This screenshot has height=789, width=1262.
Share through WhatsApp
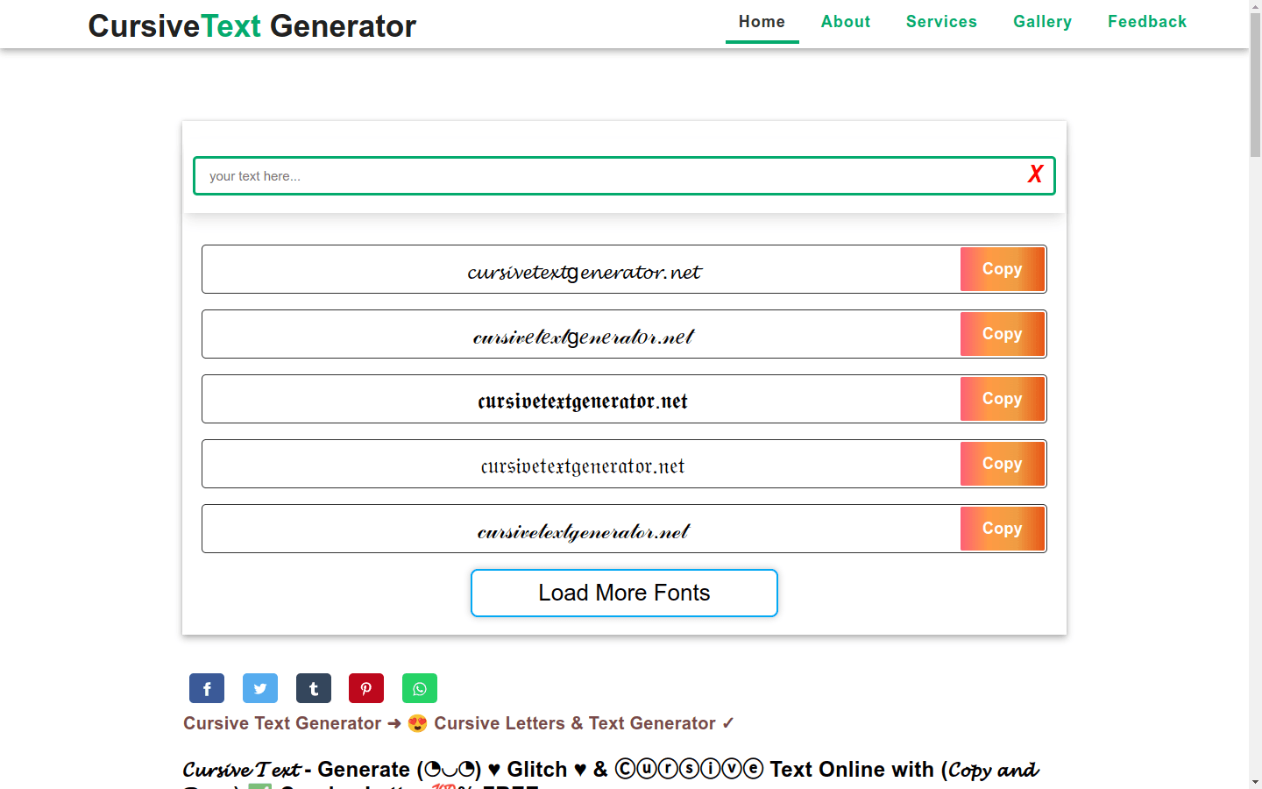(x=419, y=688)
